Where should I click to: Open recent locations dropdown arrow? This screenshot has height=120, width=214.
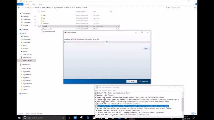[x=25, y=8]
